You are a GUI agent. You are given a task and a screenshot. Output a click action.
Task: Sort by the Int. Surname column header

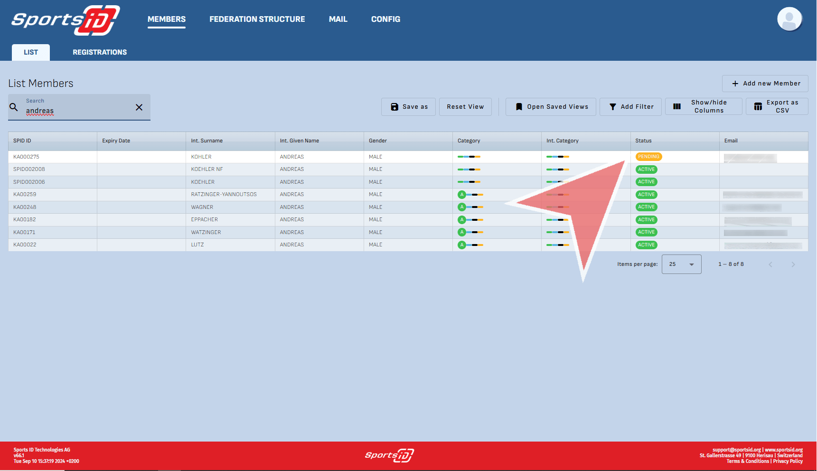pos(207,141)
